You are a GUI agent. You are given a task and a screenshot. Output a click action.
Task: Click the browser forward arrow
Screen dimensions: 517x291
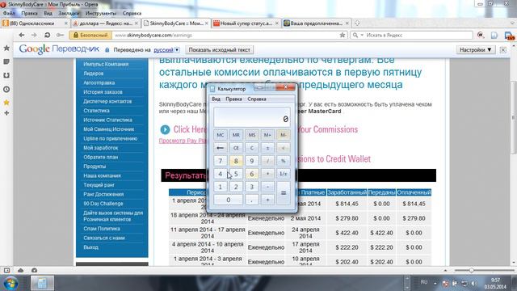point(34,35)
